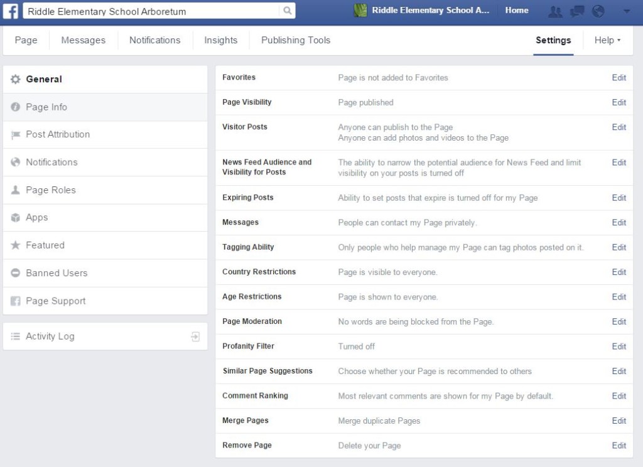The height and width of the screenshot is (467, 643).
Task: Click Riddle Elementary School A... profile name
Action: pyautogui.click(x=430, y=10)
